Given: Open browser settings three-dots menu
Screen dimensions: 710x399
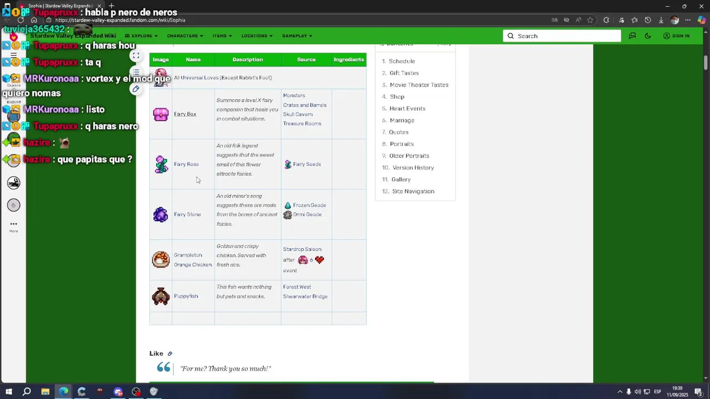Looking at the screenshot, I should point(688,20).
